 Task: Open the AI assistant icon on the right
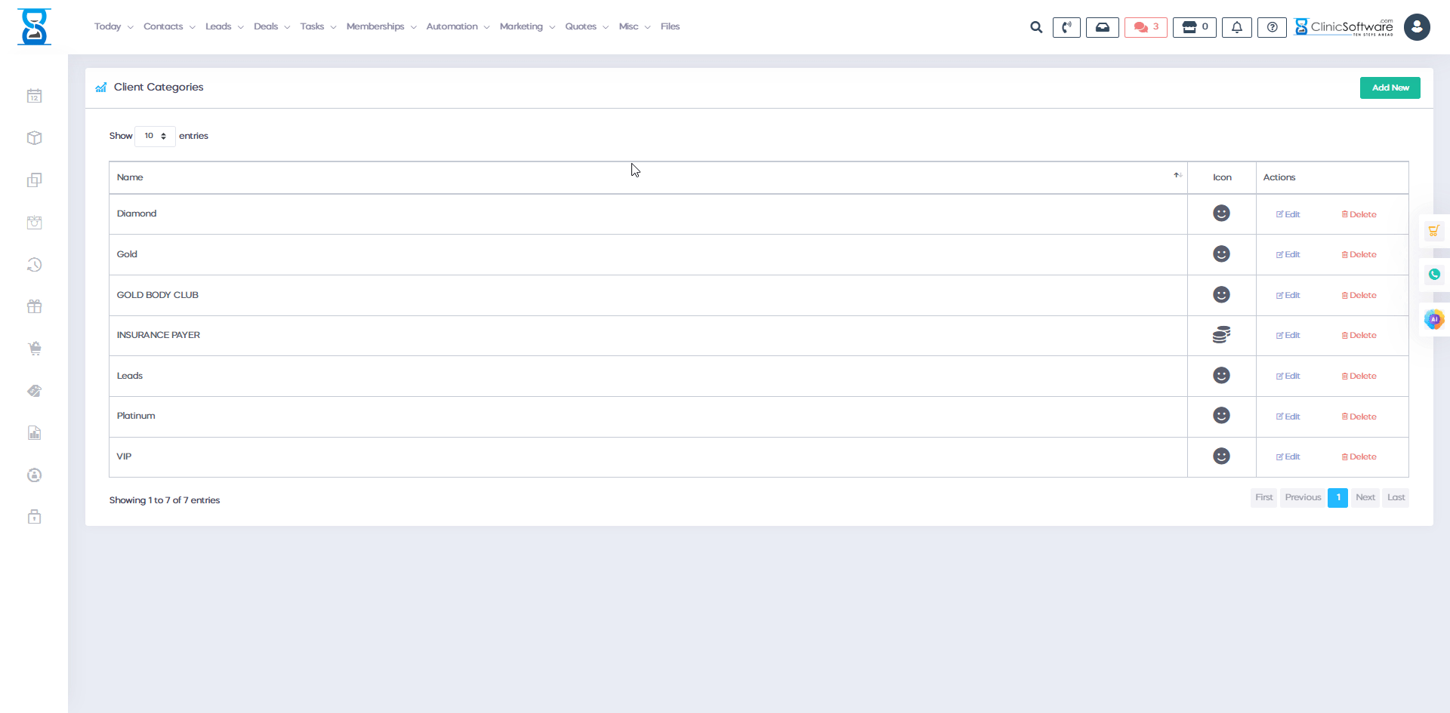pyautogui.click(x=1435, y=319)
